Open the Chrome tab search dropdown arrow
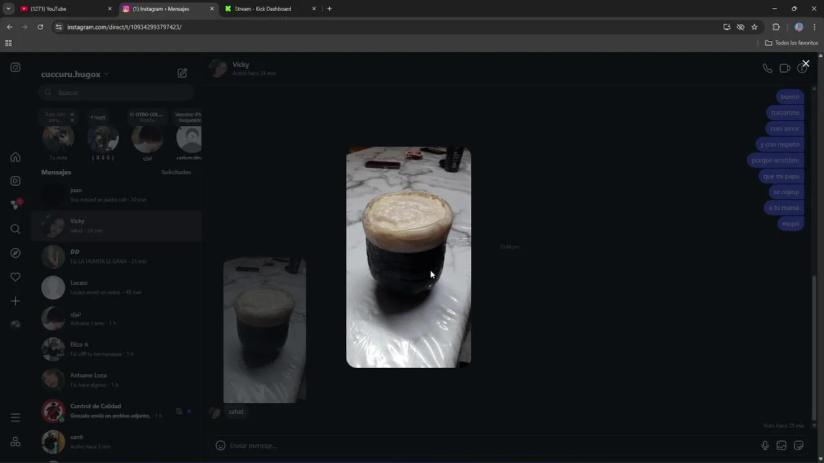Screen dimensions: 824x463 (8, 9)
